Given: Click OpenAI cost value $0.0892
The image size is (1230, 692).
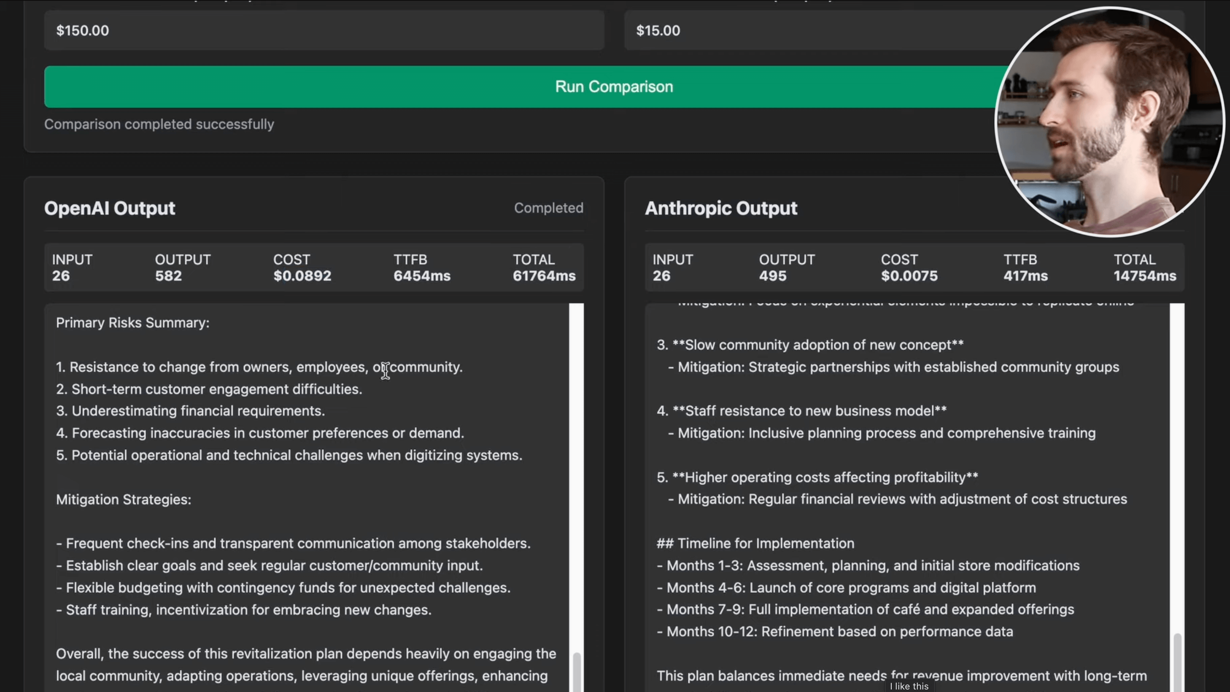Looking at the screenshot, I should (x=302, y=276).
